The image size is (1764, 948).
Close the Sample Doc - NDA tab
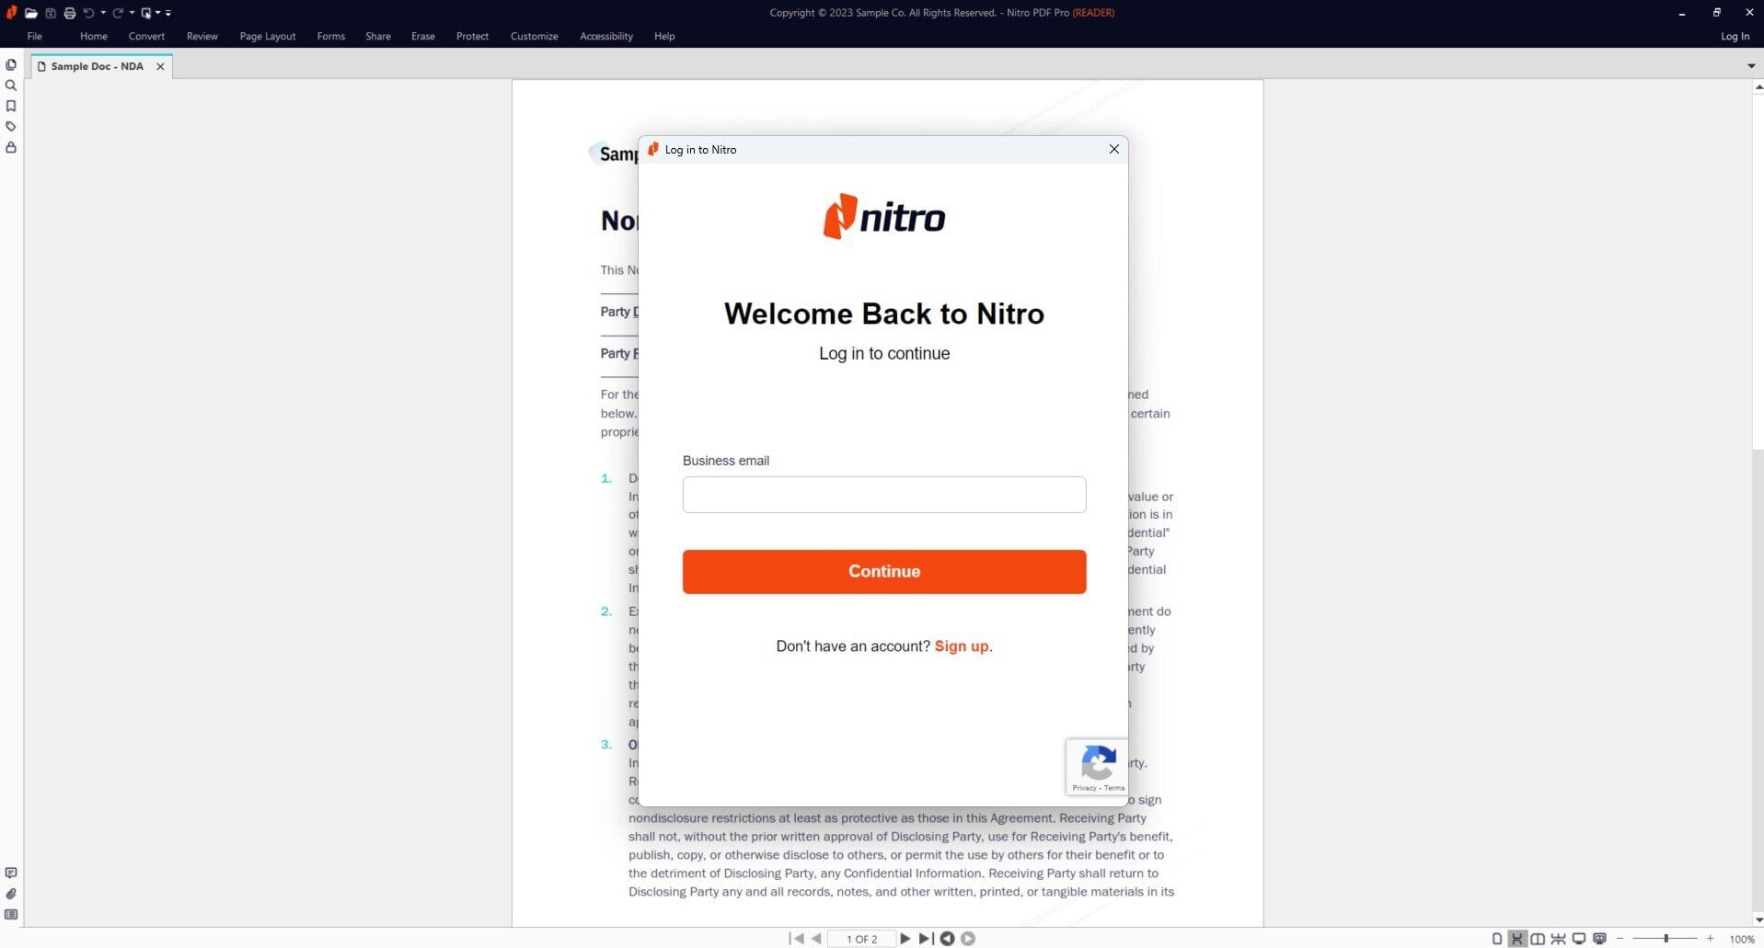pyautogui.click(x=160, y=66)
